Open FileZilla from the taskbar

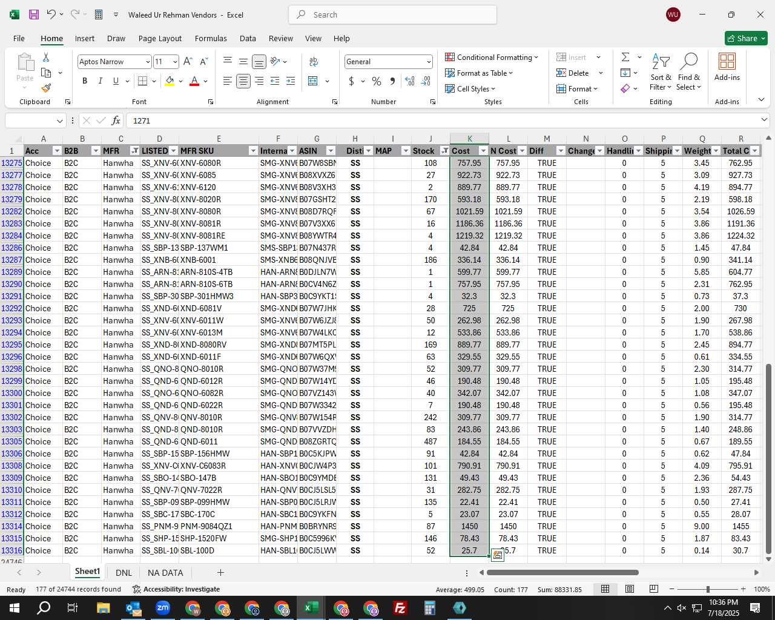pyautogui.click(x=400, y=608)
